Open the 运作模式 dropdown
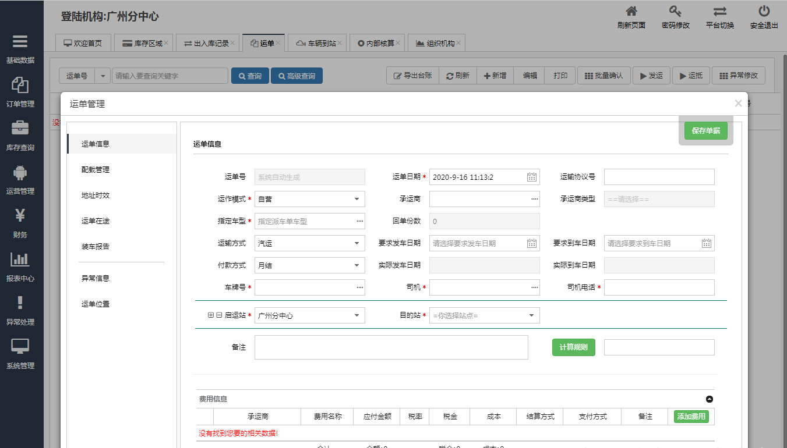The height and width of the screenshot is (448, 787). point(309,199)
